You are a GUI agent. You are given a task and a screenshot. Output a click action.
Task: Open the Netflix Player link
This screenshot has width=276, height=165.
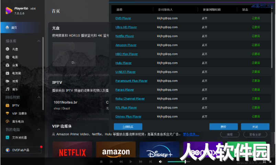125,36
